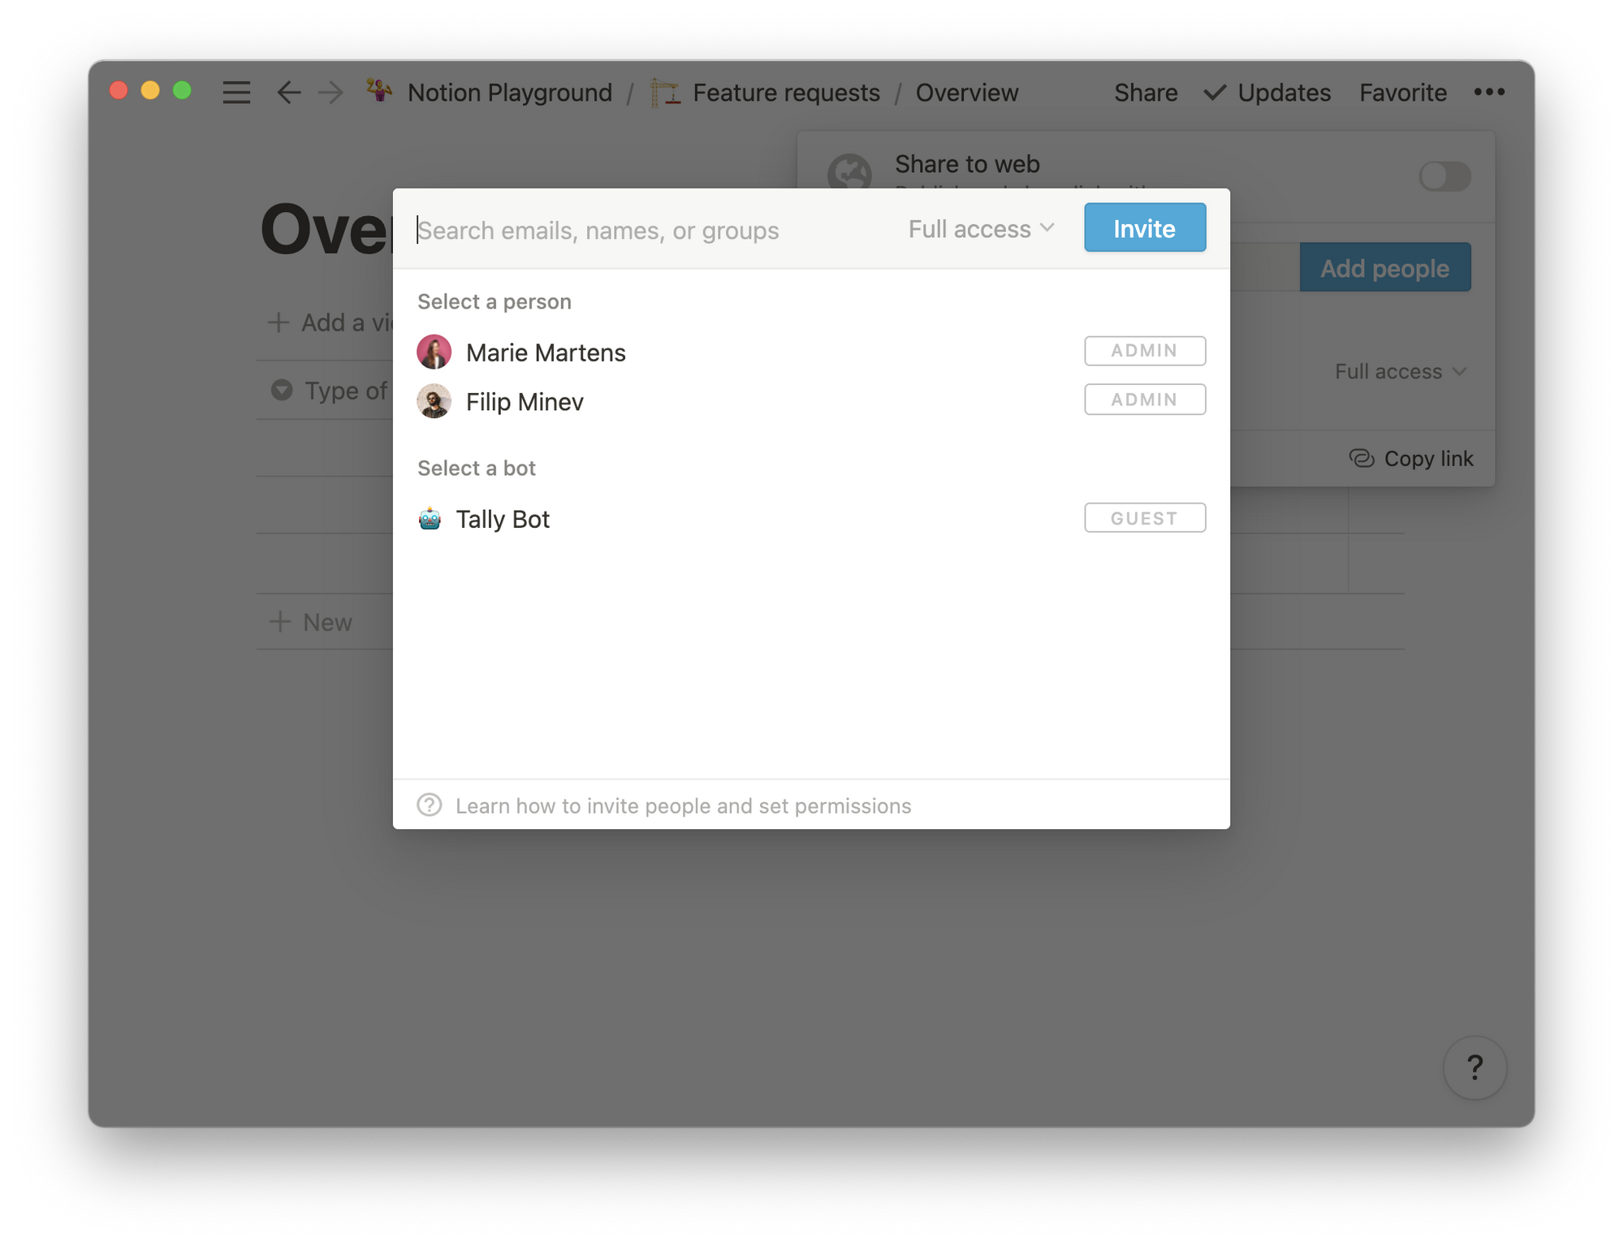Click the GUEST badge for Tally Bot

click(1145, 518)
